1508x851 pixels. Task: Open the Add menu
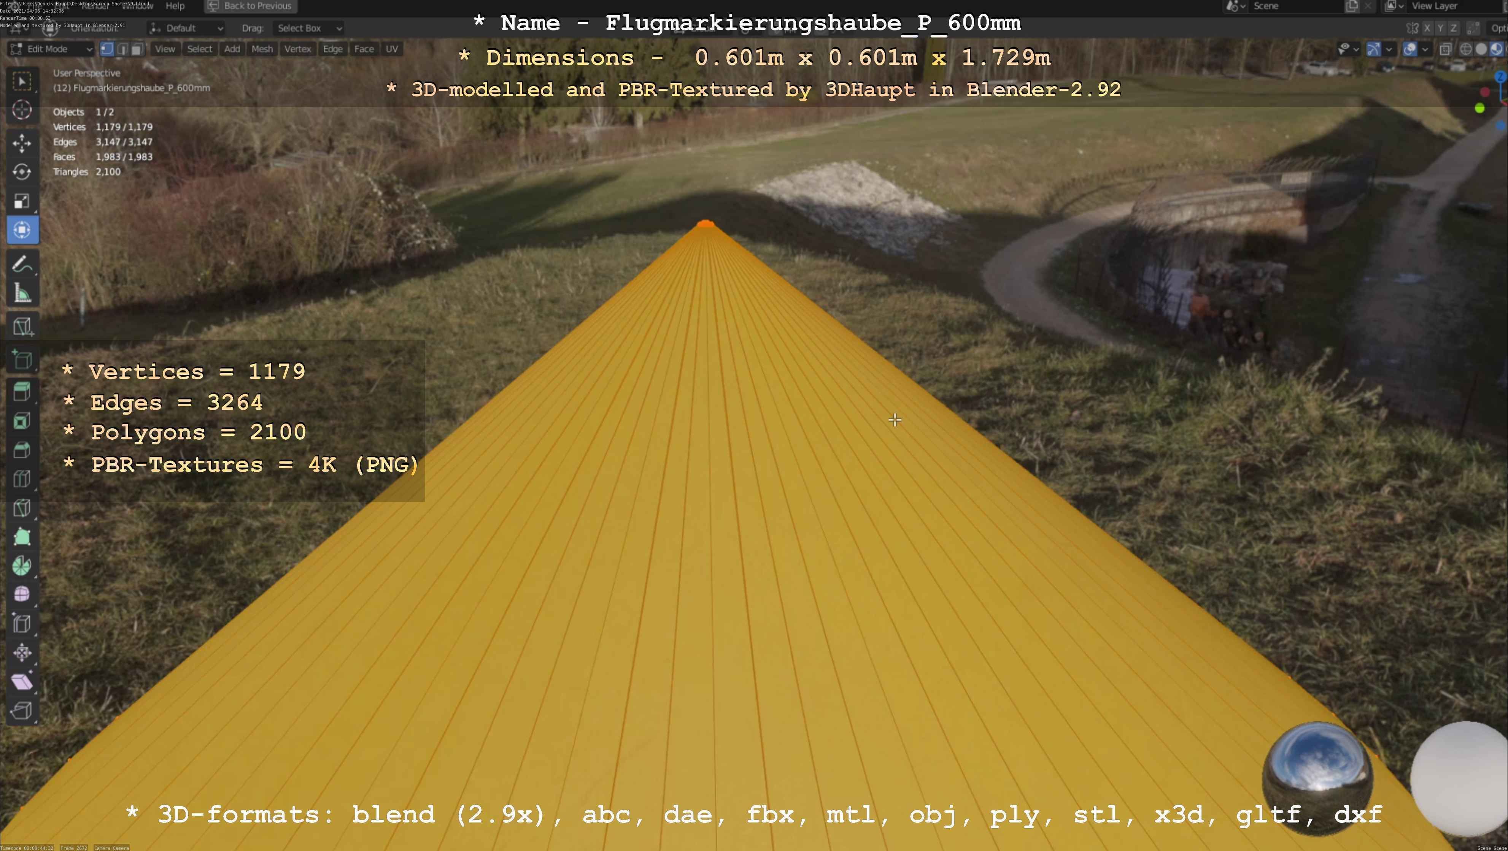232,49
